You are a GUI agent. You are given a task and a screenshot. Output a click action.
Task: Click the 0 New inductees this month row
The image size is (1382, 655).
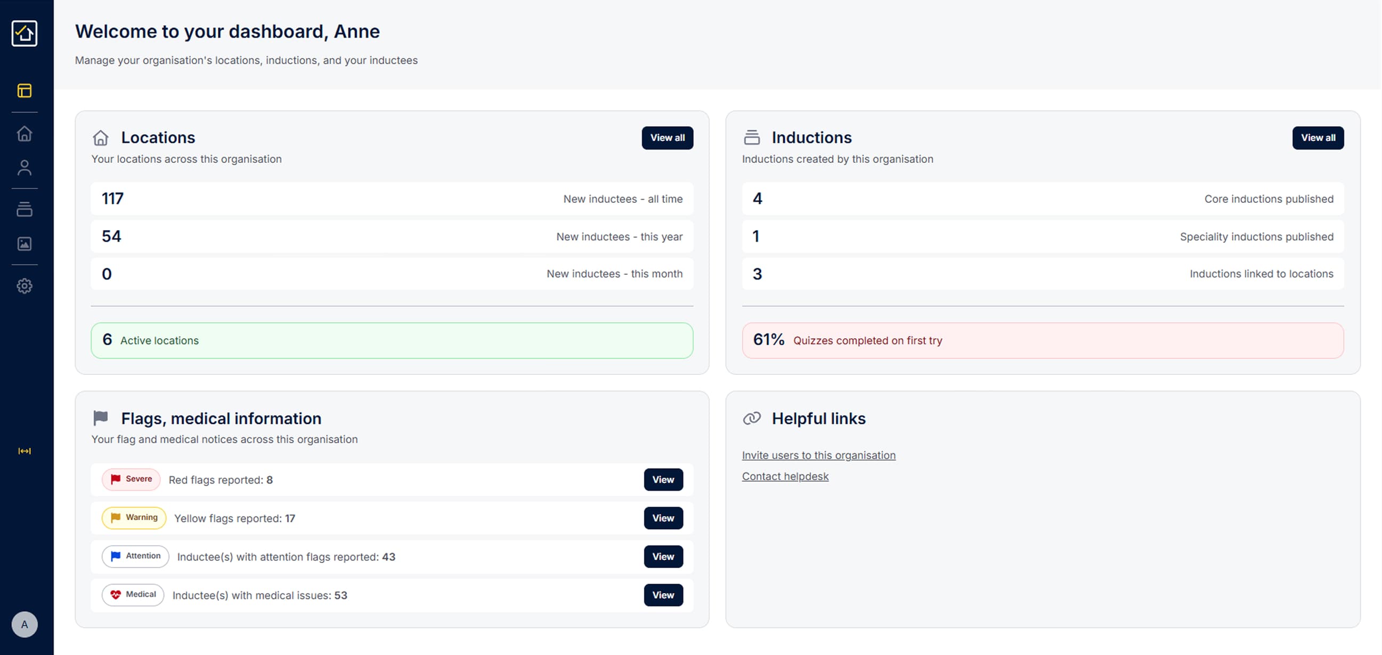392,274
